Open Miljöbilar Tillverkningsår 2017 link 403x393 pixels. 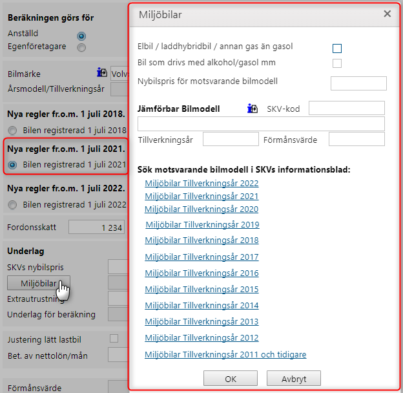pos(201,257)
